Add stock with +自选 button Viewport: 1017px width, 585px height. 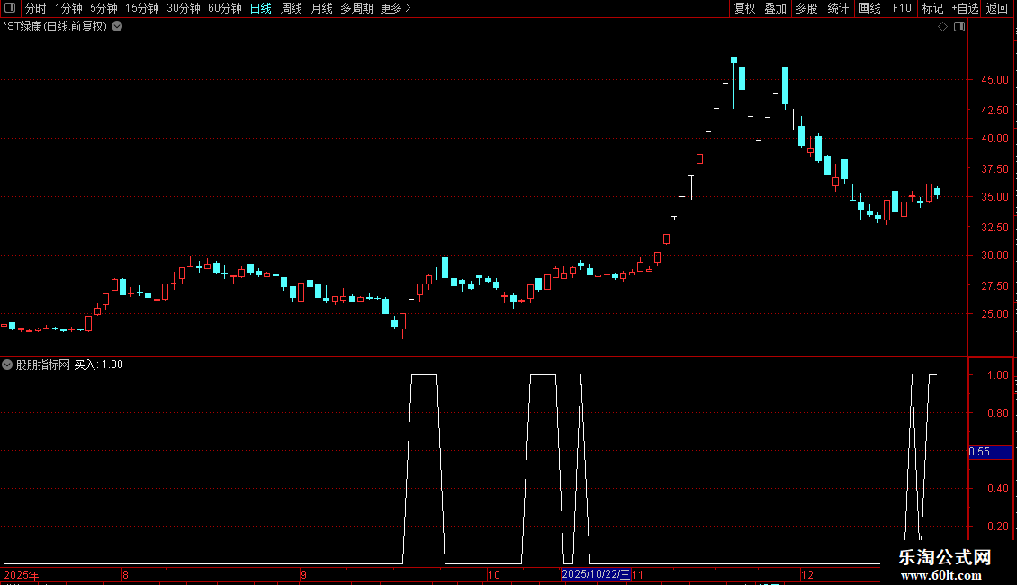(x=965, y=8)
